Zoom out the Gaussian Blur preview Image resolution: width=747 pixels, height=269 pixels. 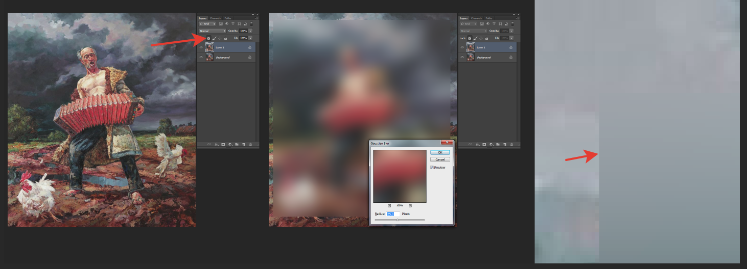tap(389, 205)
